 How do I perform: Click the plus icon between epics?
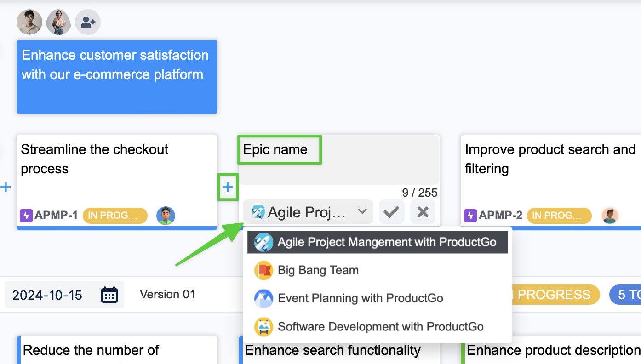coord(228,187)
